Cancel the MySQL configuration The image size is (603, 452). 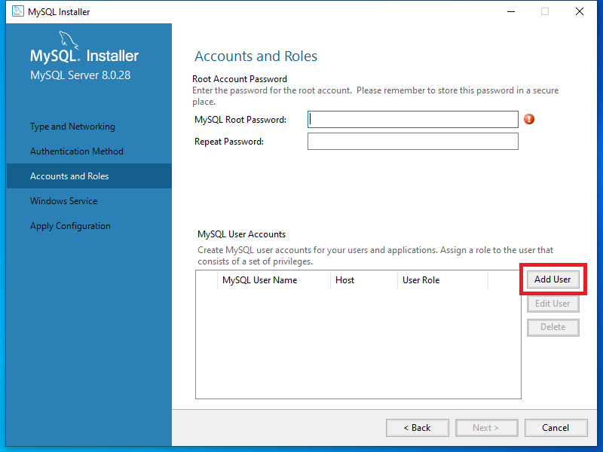556,428
